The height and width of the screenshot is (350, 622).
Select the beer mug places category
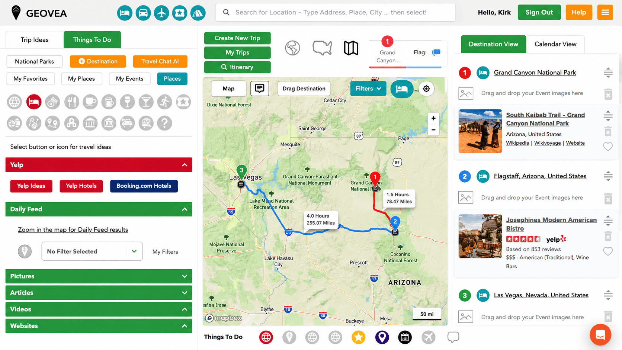click(109, 102)
